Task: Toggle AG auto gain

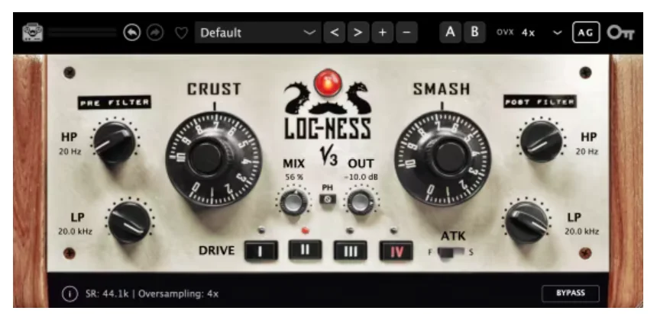Action: click(586, 33)
